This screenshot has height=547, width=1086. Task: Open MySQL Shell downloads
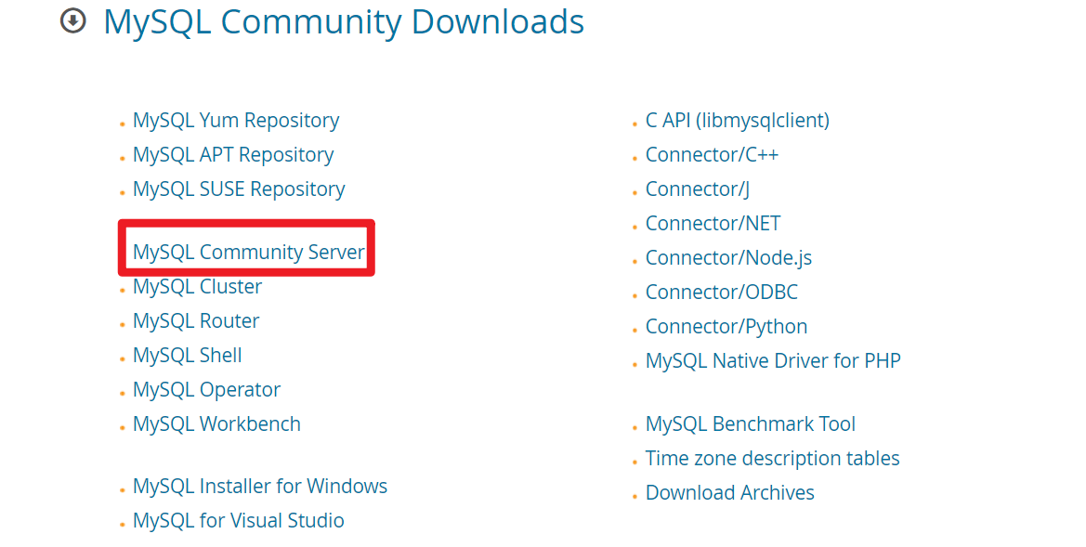click(188, 355)
